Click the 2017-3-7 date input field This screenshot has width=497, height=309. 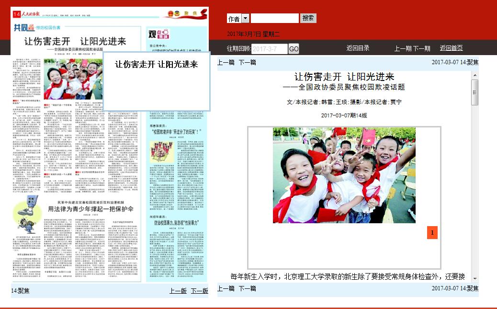[270, 49]
